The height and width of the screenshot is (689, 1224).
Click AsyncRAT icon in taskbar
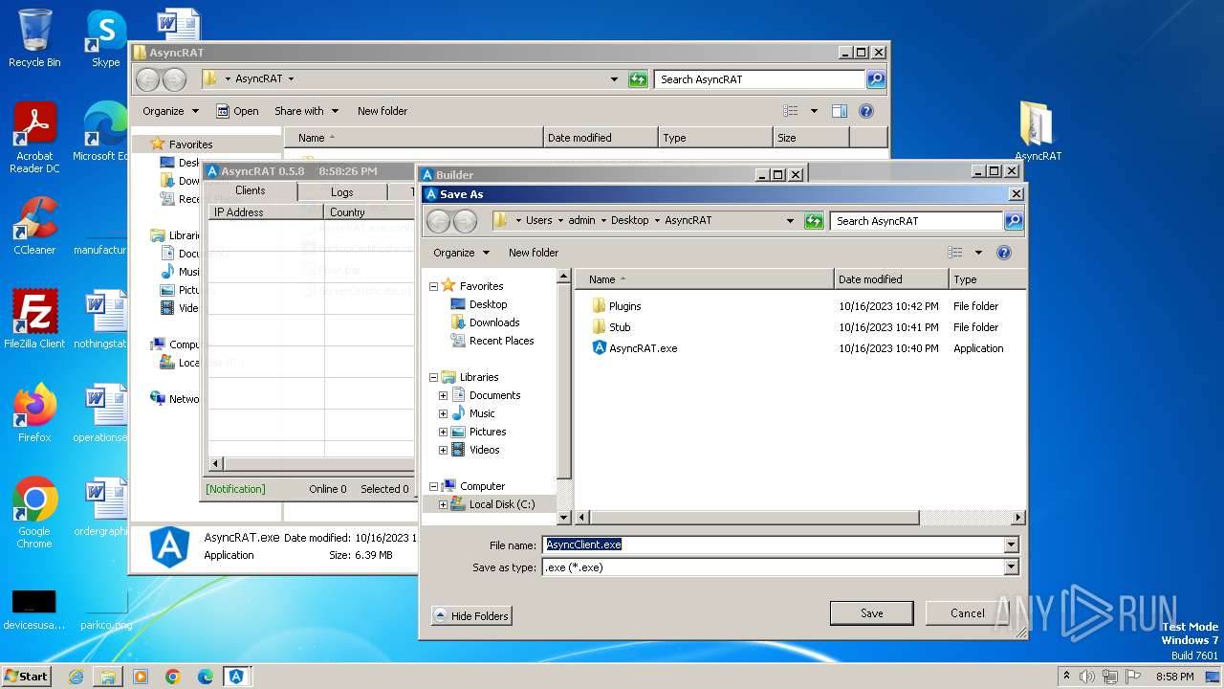click(236, 677)
